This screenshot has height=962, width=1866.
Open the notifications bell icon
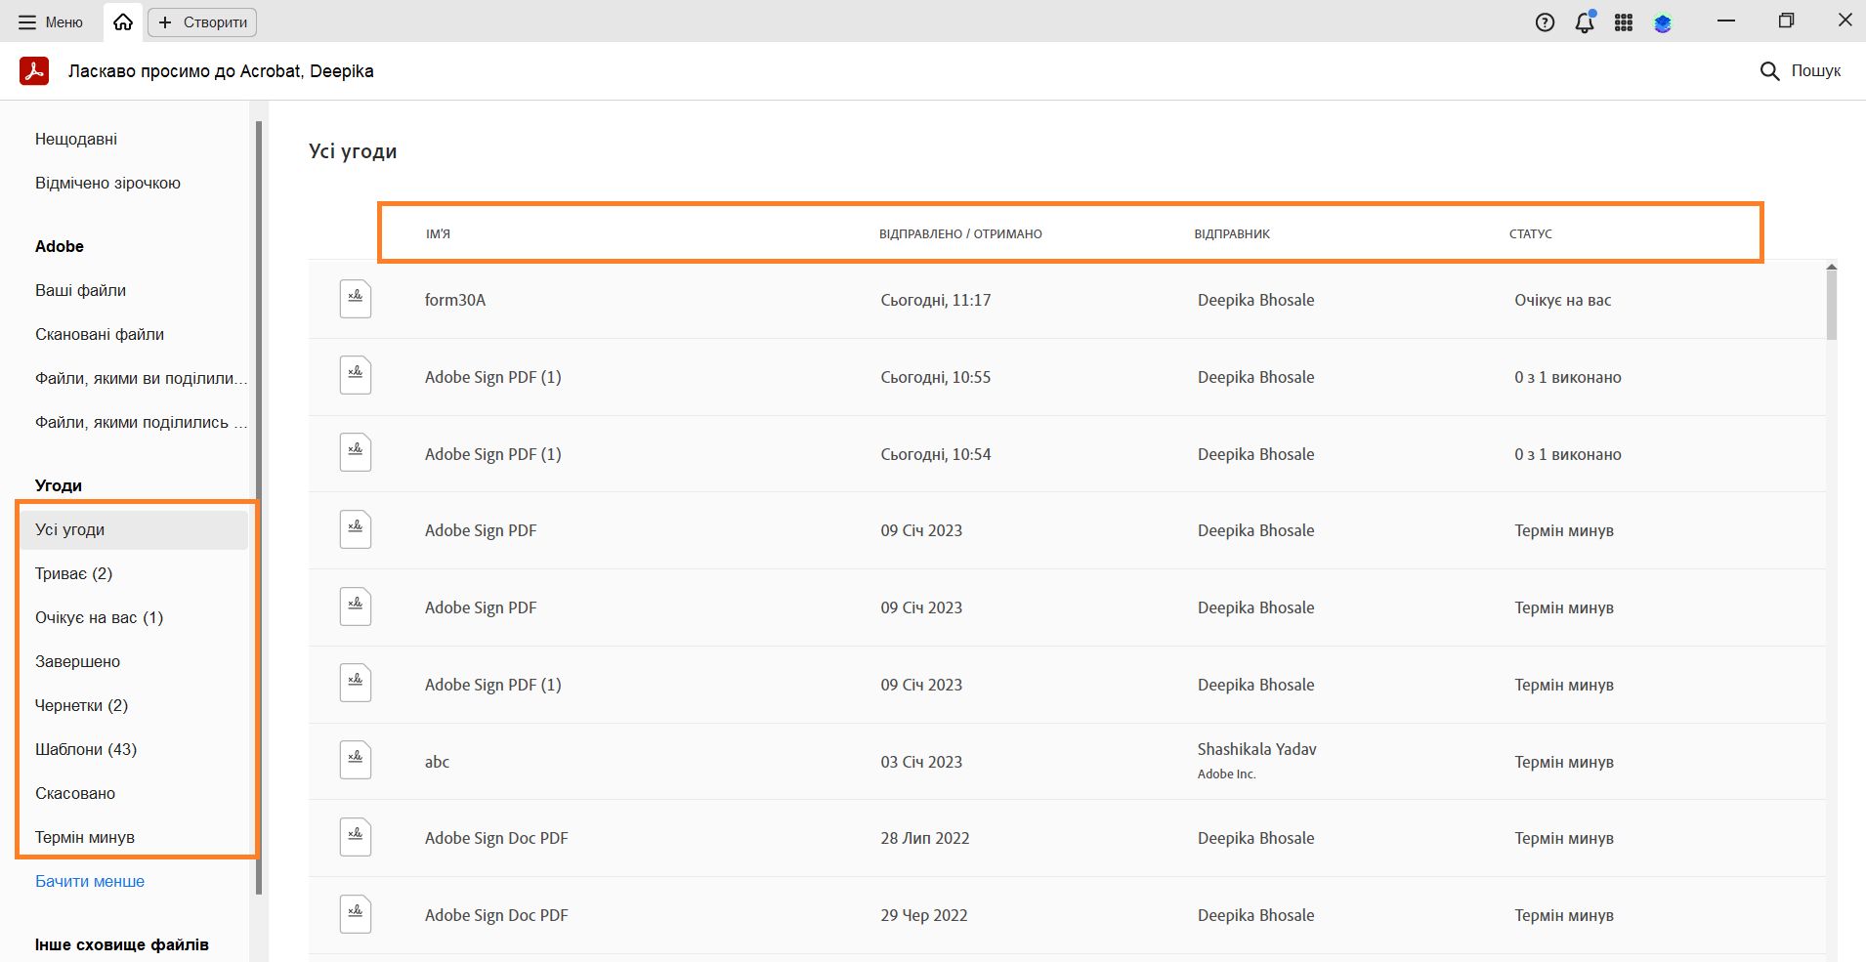coord(1585,22)
